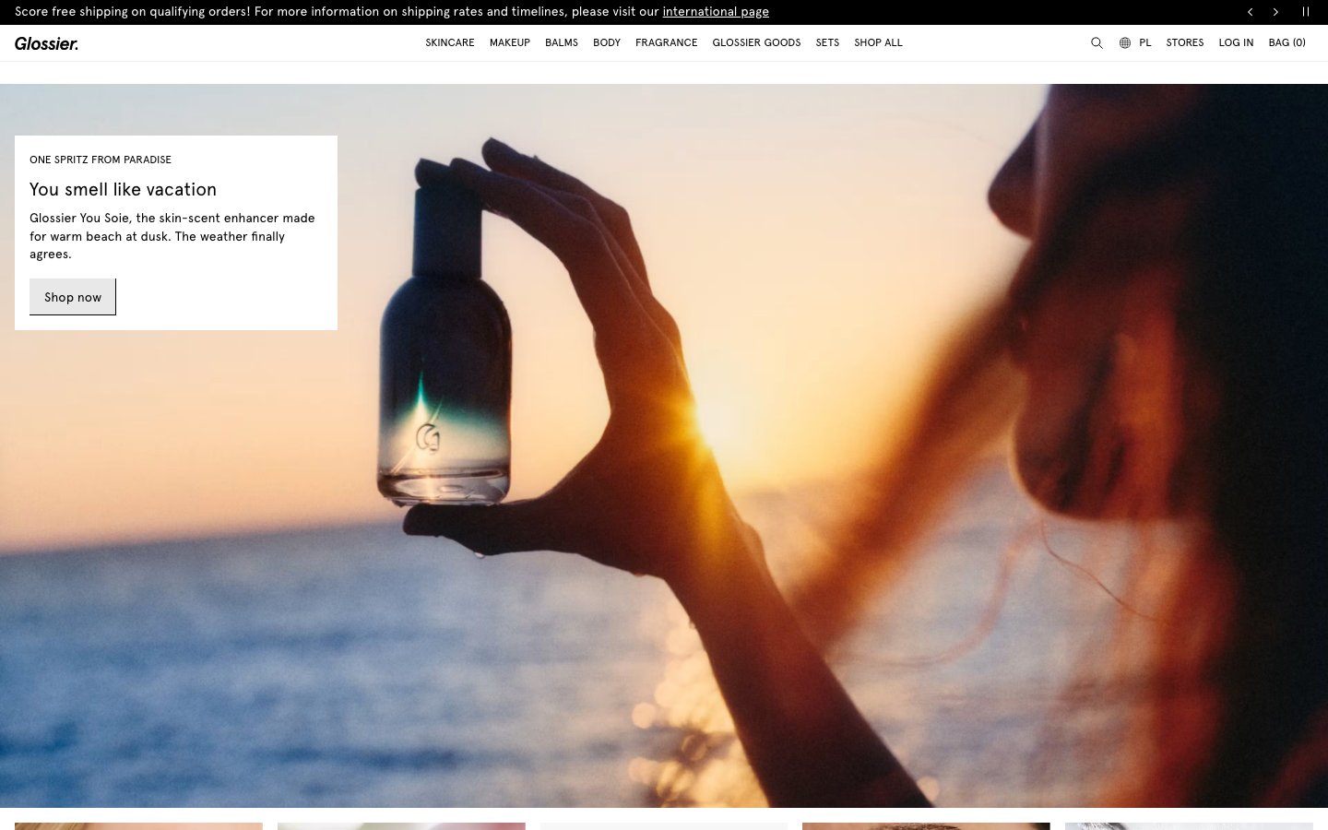Select Shop All in navigation

pos(878,42)
